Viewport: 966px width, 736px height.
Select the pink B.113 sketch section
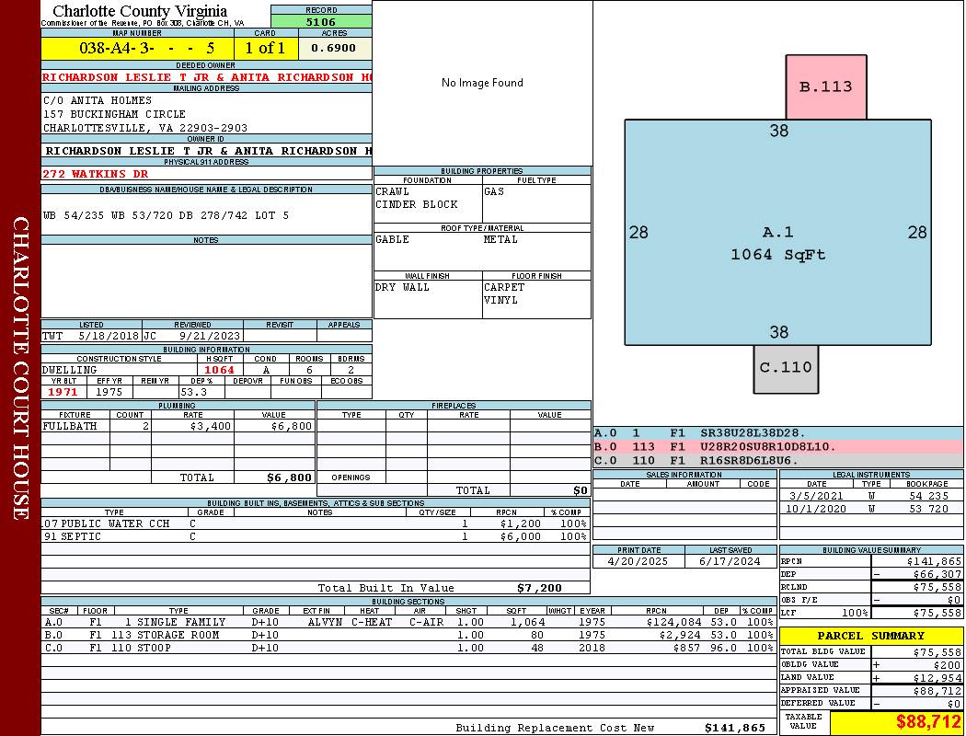[x=825, y=87]
